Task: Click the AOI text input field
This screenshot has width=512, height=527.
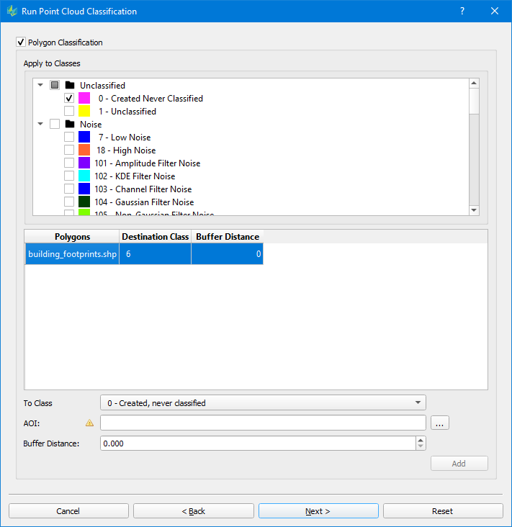Action: [x=263, y=423]
